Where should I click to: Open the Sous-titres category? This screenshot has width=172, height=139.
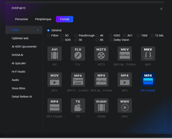[18, 88]
